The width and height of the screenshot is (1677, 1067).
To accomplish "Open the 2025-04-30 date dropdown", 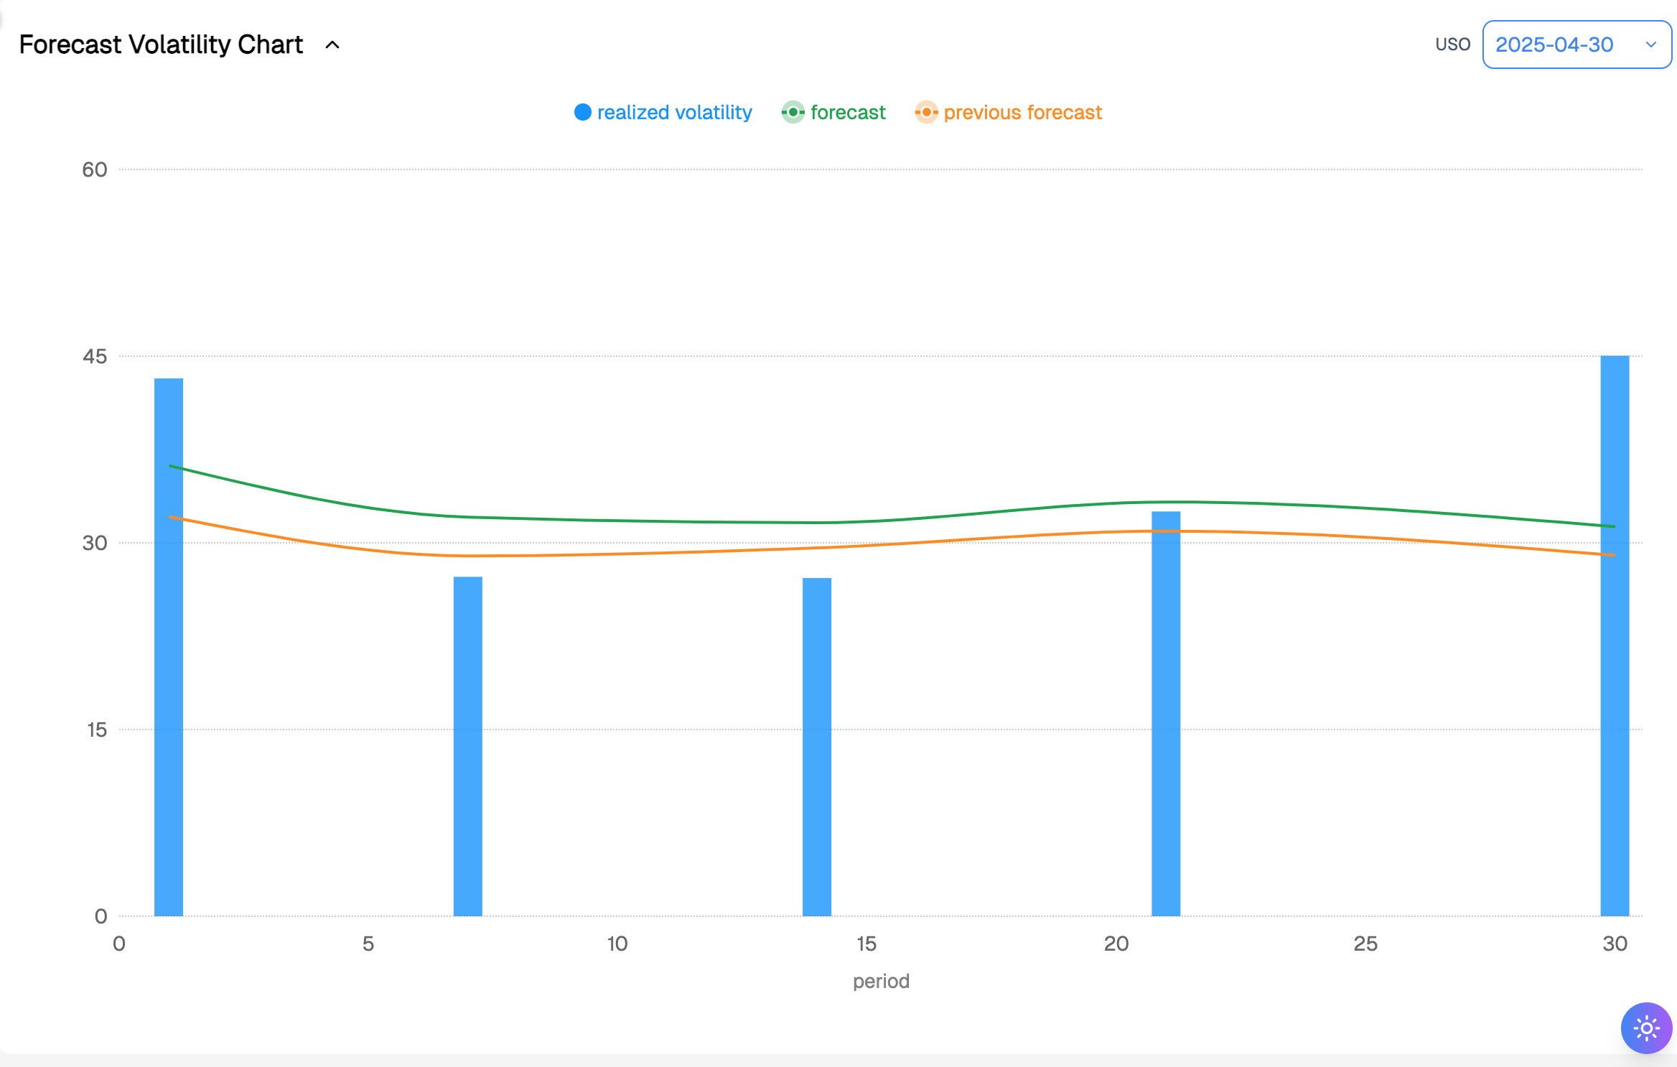I will point(1555,45).
